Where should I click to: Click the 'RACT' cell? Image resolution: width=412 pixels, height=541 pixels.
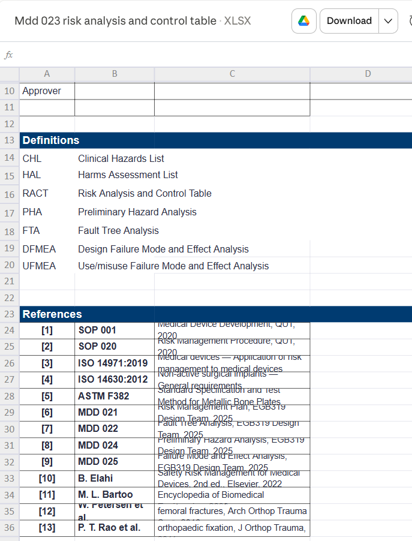47,194
